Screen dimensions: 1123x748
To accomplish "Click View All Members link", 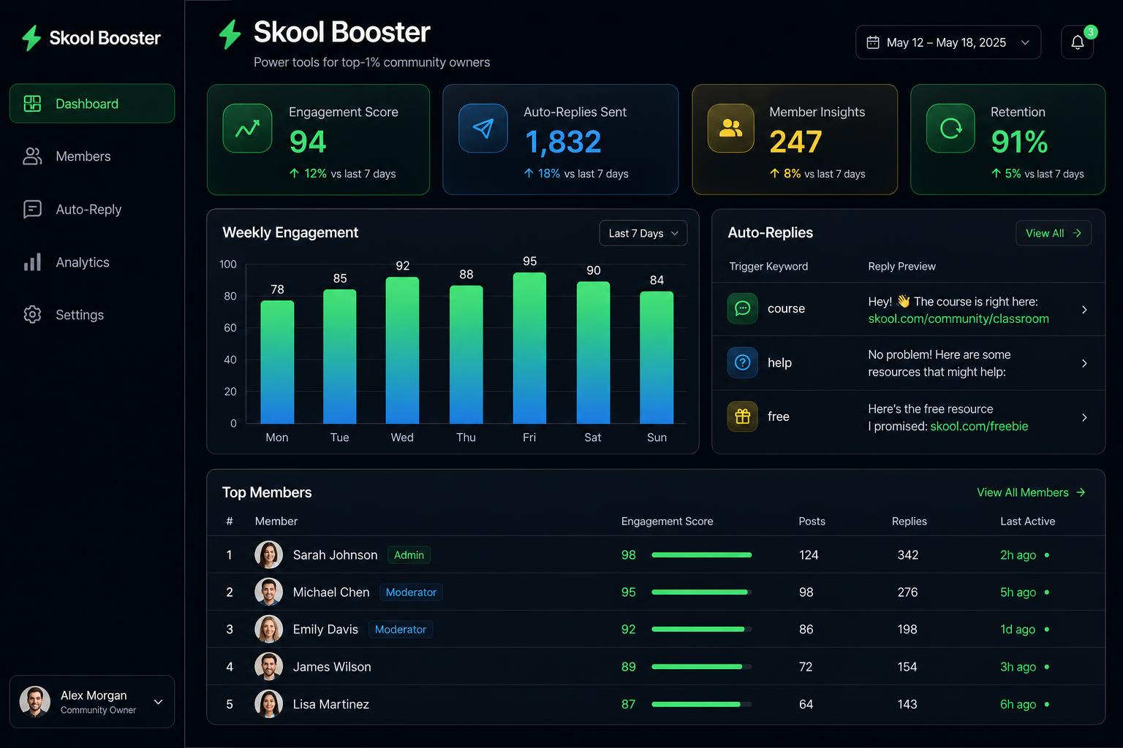I will click(1031, 492).
